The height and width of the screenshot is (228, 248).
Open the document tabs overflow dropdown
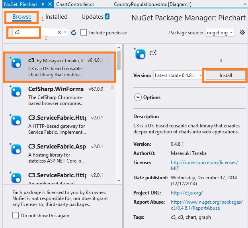pyautogui.click(x=246, y=4)
